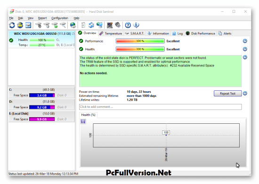Open the Alerts tab
The width and height of the screenshot is (259, 184).
[x=225, y=33]
